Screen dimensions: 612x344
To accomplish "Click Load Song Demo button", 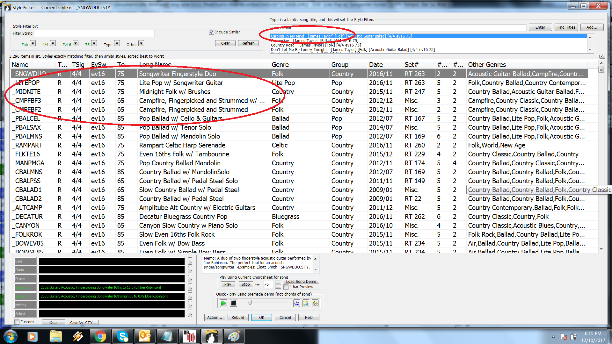I will (301, 281).
